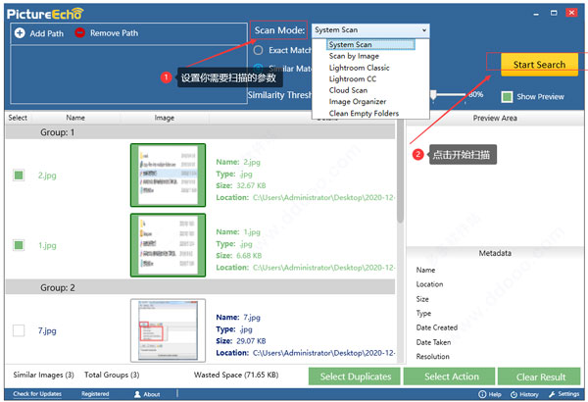The height and width of the screenshot is (402, 588).
Task: Click the Group: 2 header row
Action: (200, 288)
